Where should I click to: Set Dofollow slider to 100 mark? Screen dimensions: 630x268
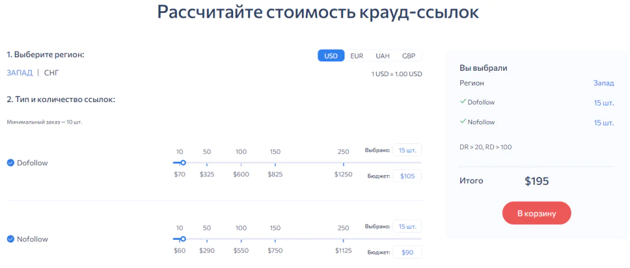click(x=241, y=163)
